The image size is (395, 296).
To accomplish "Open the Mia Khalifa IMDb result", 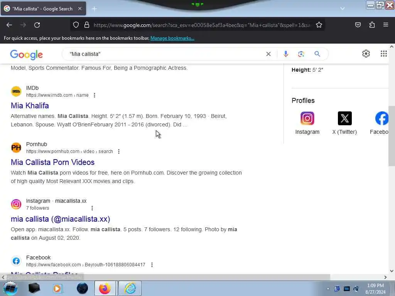I will (x=30, y=106).
